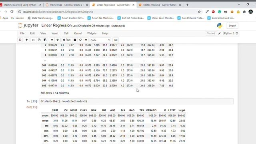Close the Boston Housing browser tab

point(180,5)
